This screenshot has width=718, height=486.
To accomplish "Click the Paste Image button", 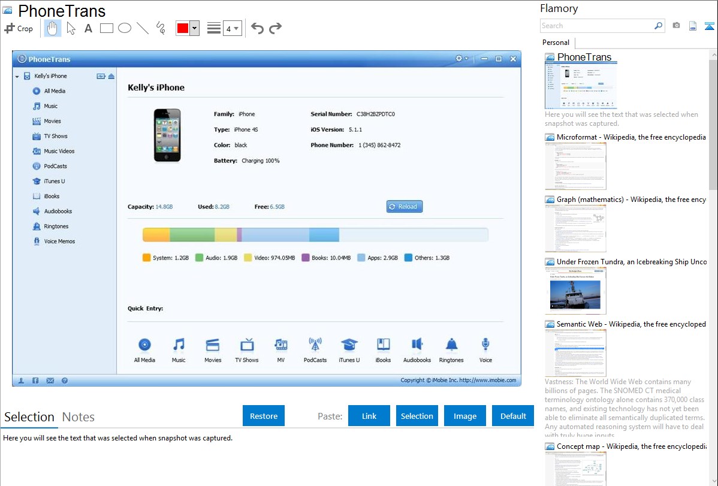I will [464, 416].
